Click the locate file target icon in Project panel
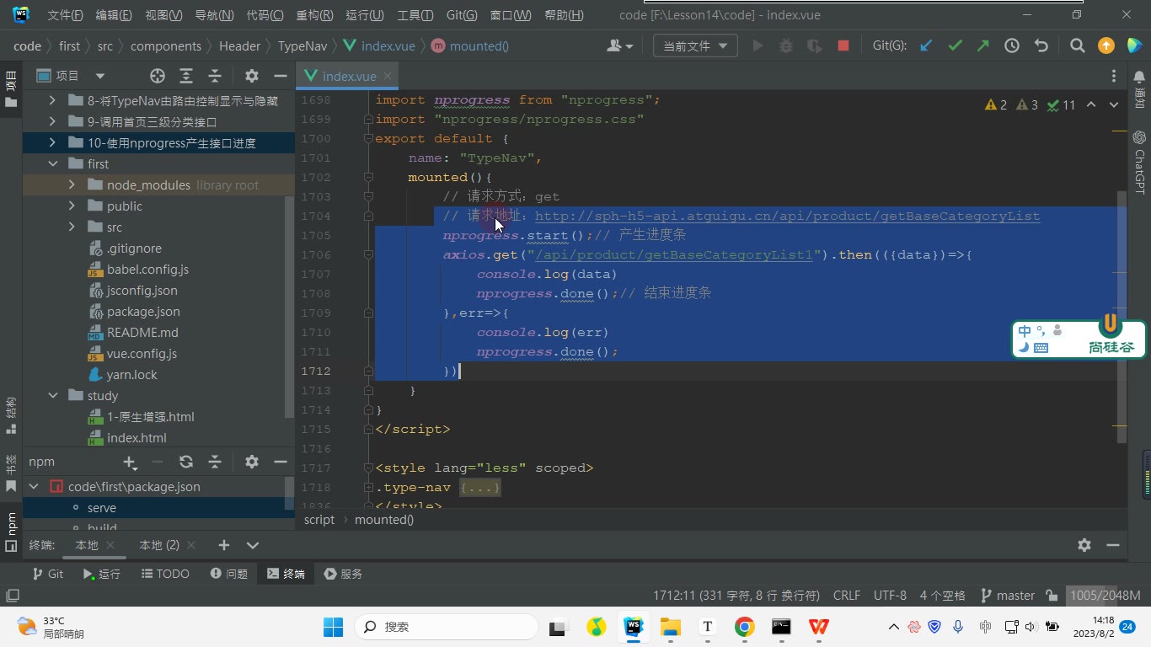 coord(157,76)
